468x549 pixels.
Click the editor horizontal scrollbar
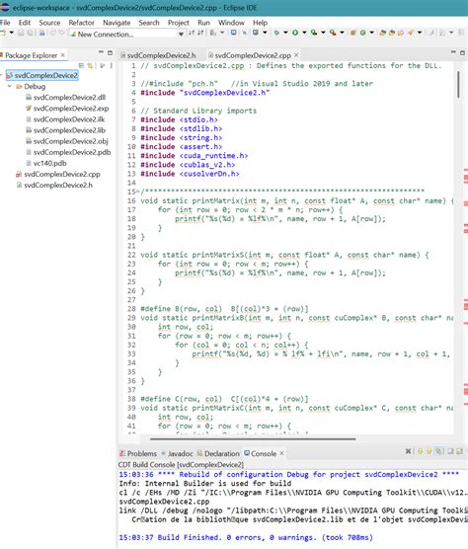coord(253,438)
